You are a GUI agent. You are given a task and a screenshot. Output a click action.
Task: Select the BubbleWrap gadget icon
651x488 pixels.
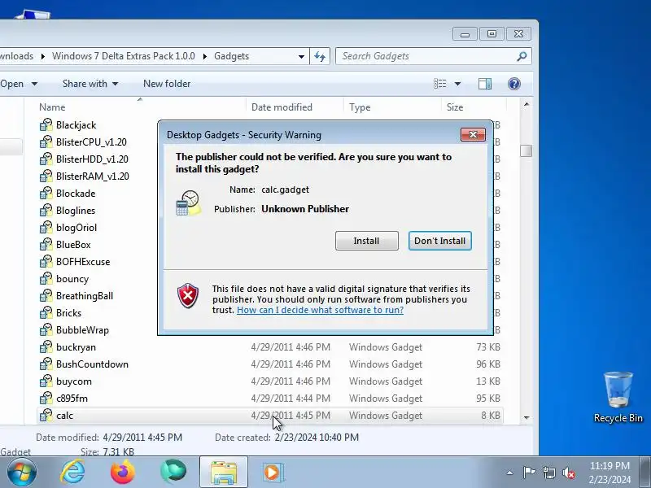tap(46, 330)
